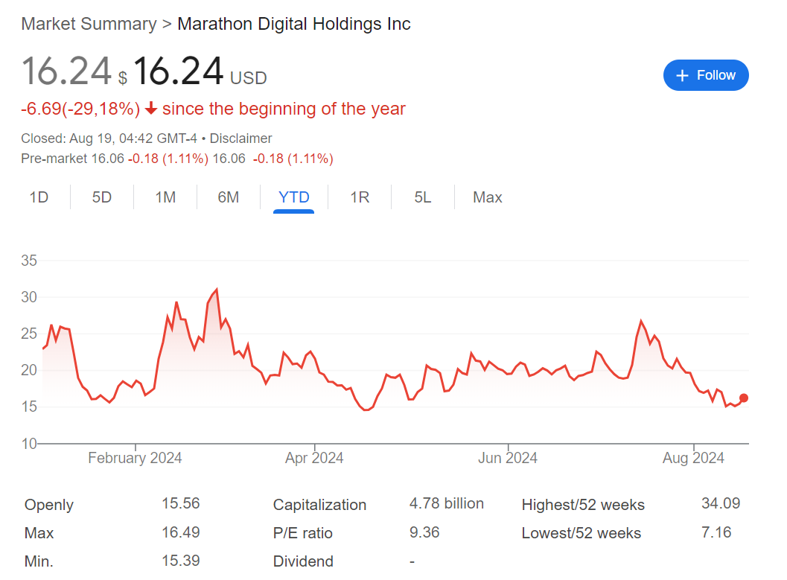787x580 pixels.
Task: Expand the Market Summary breadcrumb
Action: click(x=89, y=24)
